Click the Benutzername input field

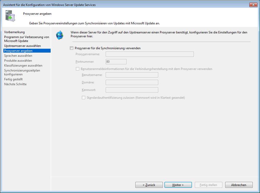point(132,75)
